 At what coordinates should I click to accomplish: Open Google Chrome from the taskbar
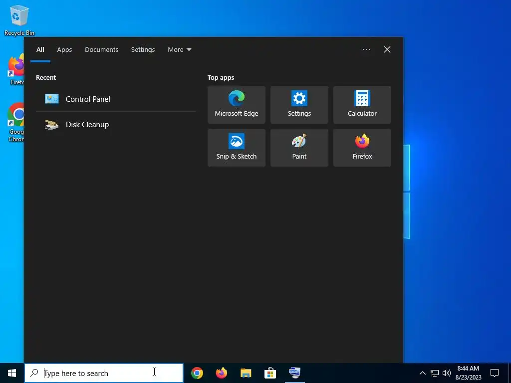(x=197, y=373)
